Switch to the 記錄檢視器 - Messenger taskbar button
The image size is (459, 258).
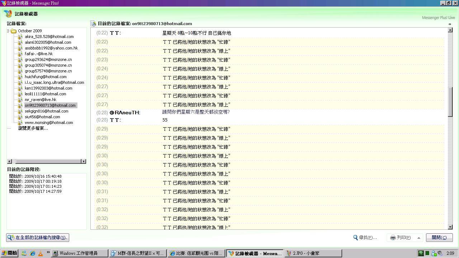[x=255, y=253]
